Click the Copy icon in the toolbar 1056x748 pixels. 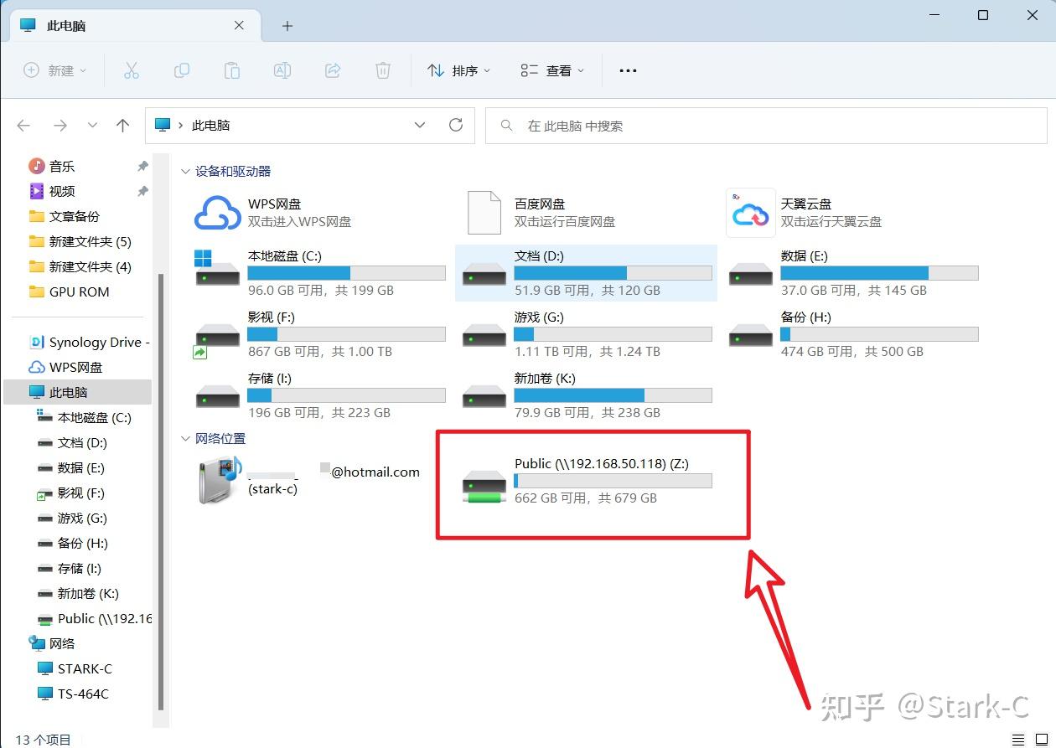[182, 70]
